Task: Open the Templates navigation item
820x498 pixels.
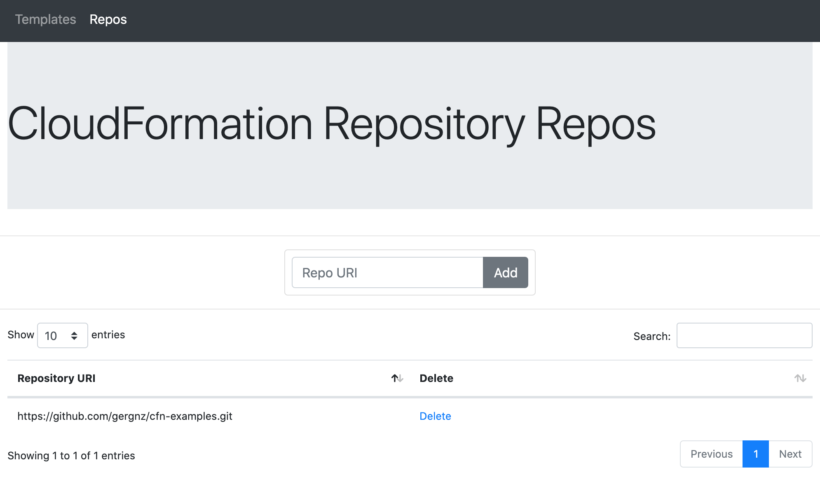Action: 45,19
